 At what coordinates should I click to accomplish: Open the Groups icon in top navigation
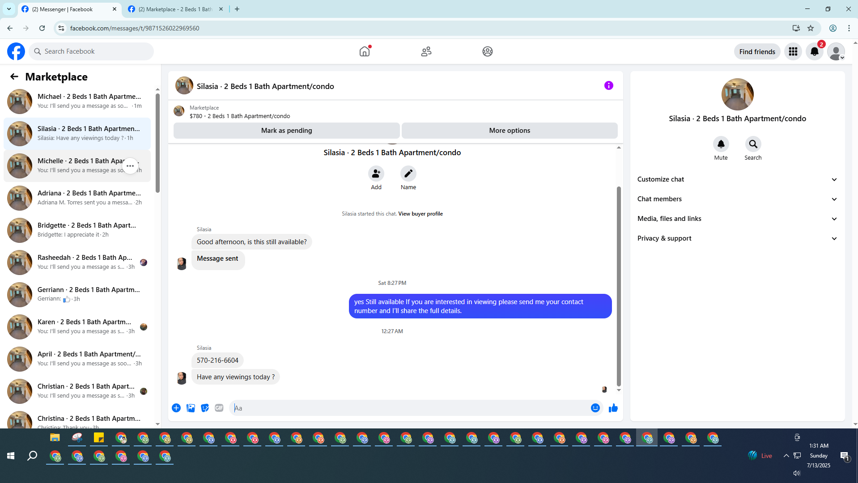[x=488, y=51]
